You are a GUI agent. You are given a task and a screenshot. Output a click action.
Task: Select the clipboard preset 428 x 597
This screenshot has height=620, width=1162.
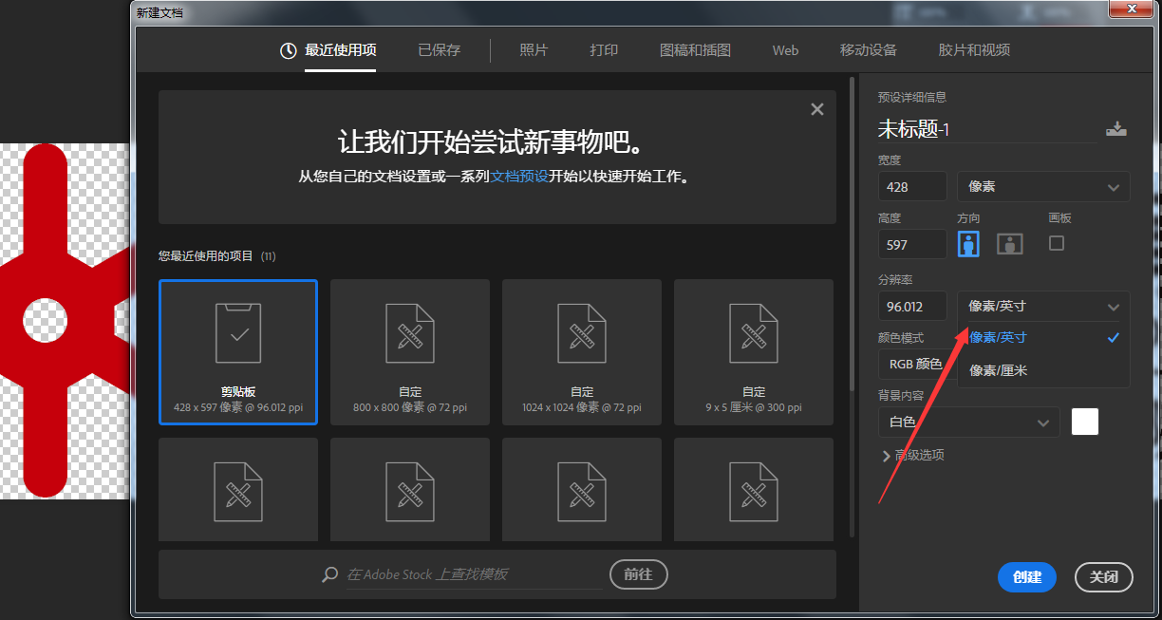pos(237,351)
